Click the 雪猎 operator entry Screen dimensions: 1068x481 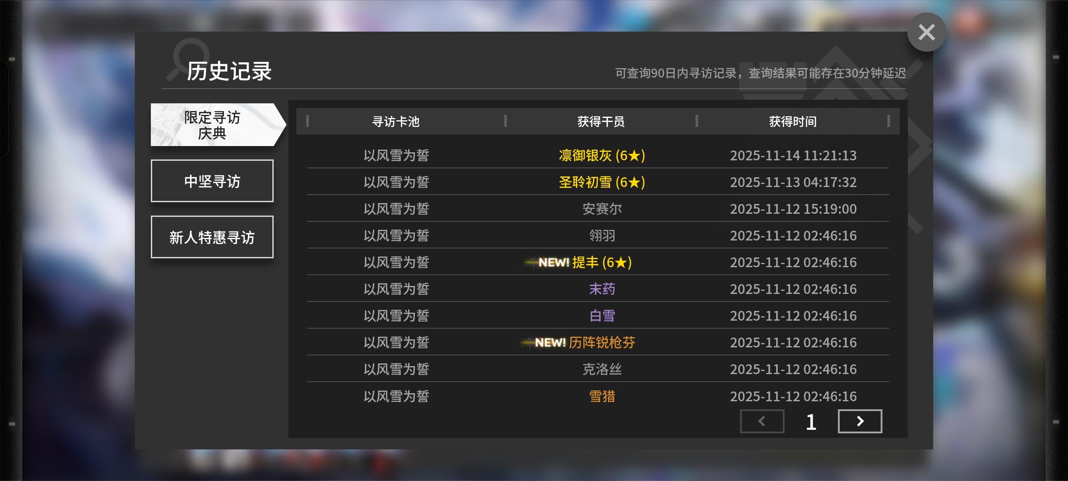tap(602, 396)
